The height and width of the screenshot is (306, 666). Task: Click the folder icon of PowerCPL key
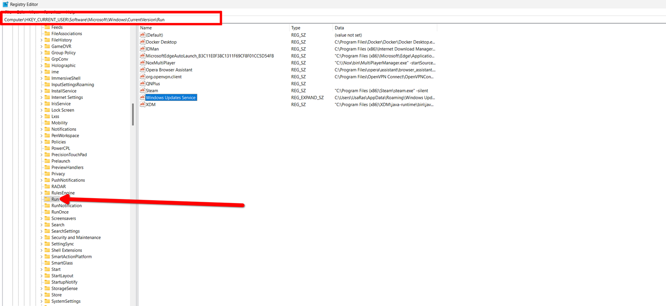pyautogui.click(x=47, y=148)
